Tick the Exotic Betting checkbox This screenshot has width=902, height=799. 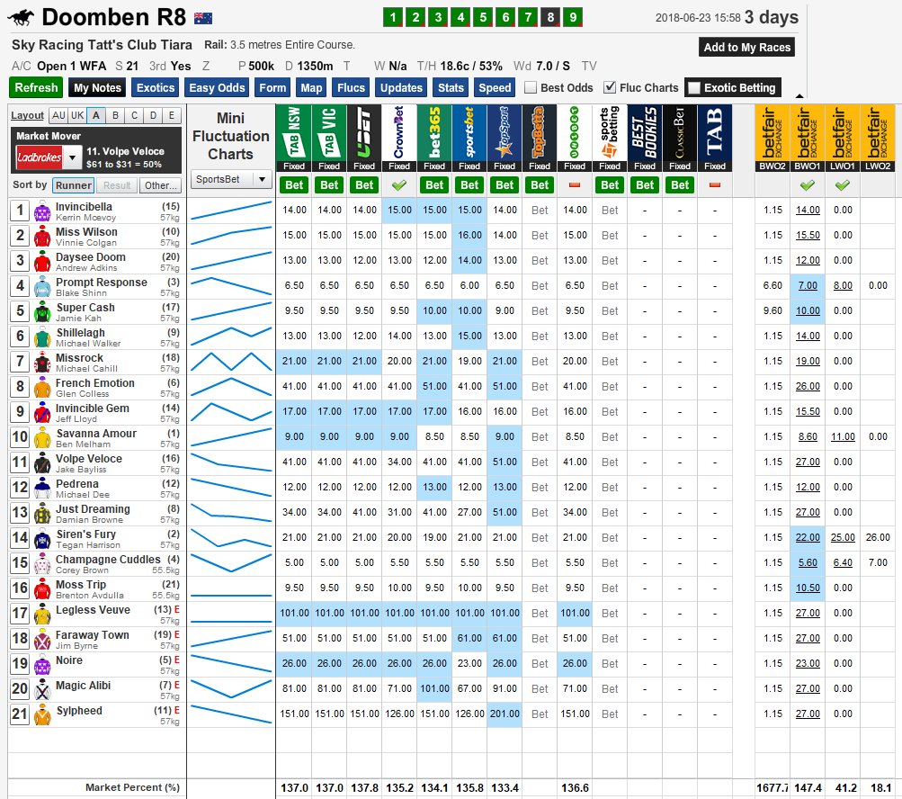[x=694, y=87]
